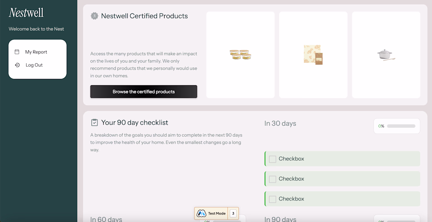The image size is (432, 222).
Task: Click the clipboard icon beside Your 90 day checklist
Action: pos(94,123)
